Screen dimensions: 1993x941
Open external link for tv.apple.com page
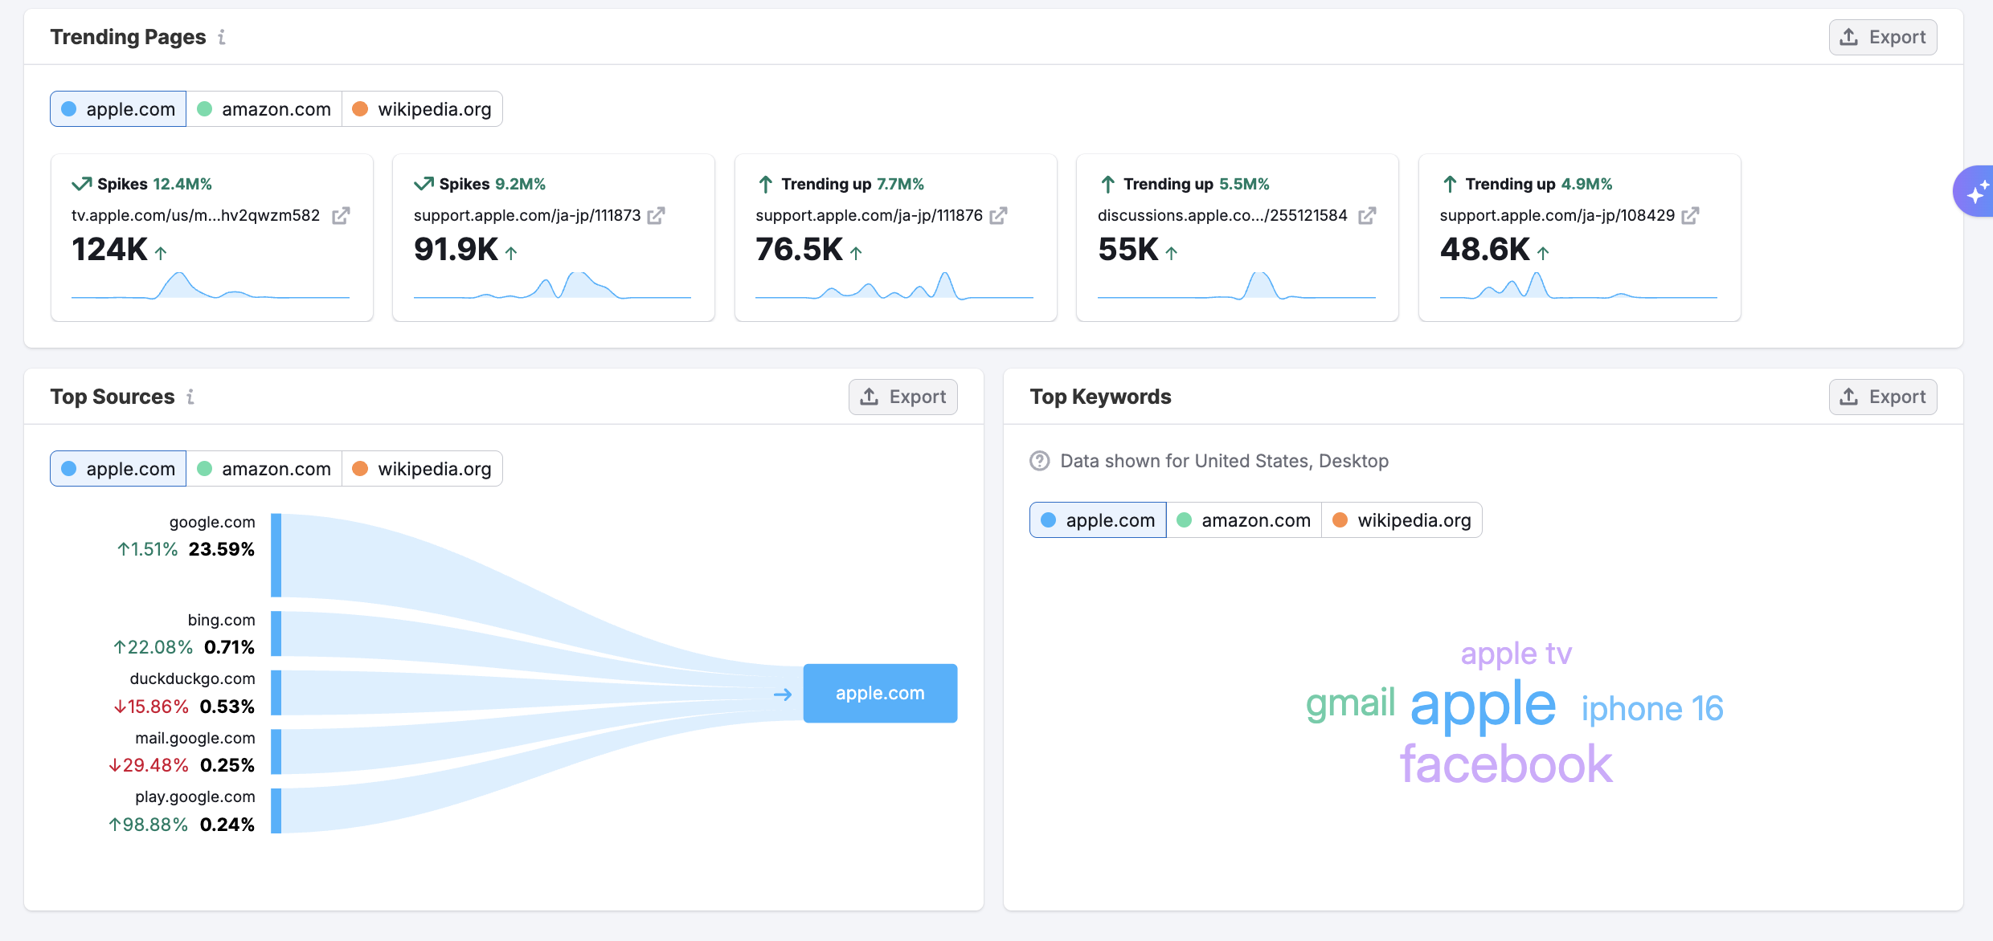(x=341, y=216)
